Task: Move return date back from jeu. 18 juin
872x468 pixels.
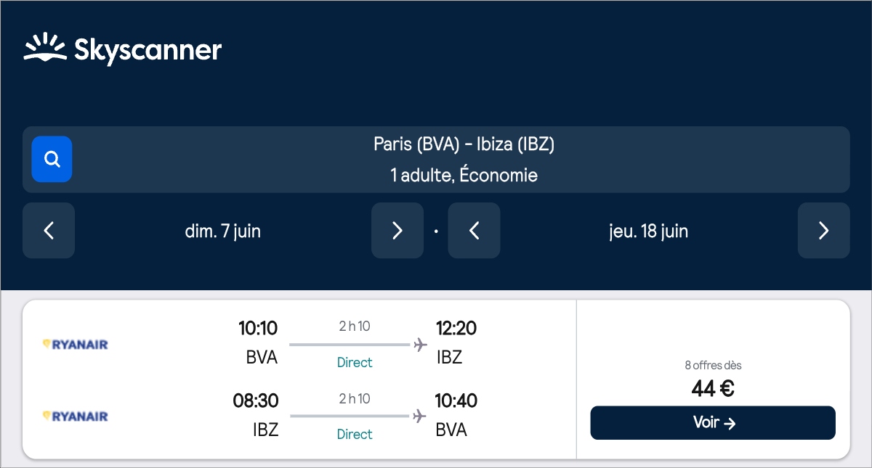Action: pyautogui.click(x=474, y=231)
